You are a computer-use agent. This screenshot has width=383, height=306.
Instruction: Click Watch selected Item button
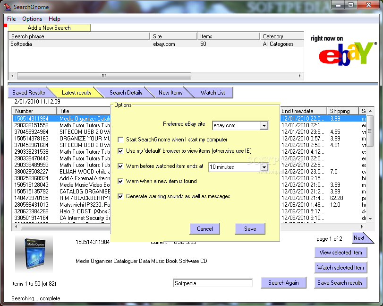(x=341, y=268)
